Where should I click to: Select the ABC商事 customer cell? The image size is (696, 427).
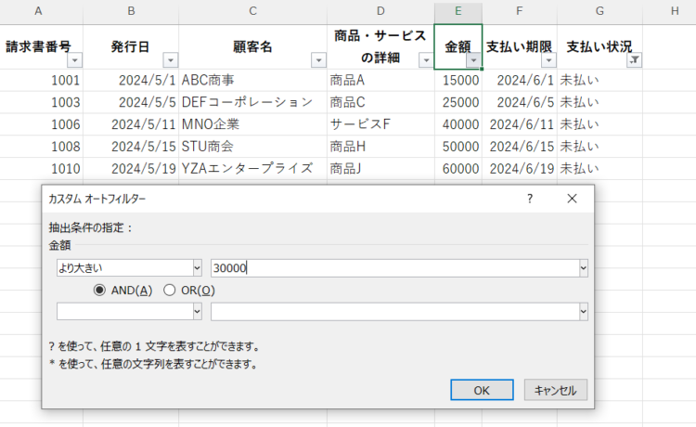click(x=253, y=81)
